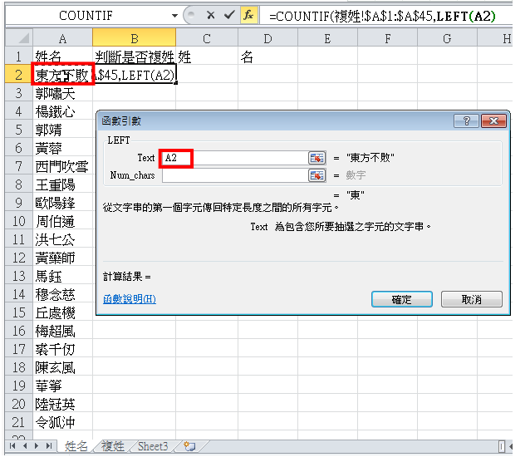Click cell with 周伯通
Screen dimensions: 530x462
[62, 221]
